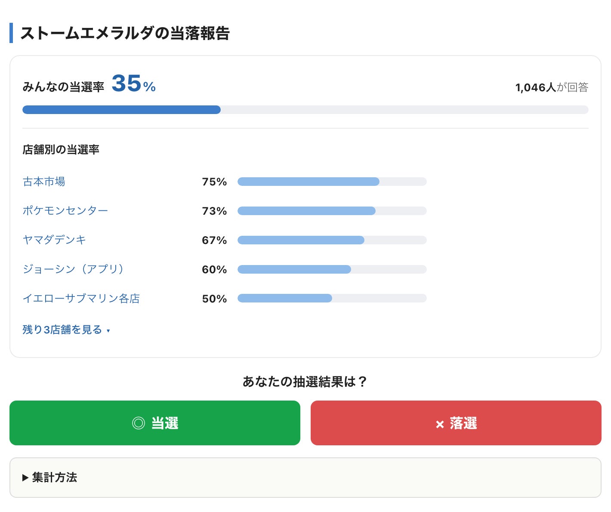Screen dimensions: 611x512
Task: Open the ジョーシン（アプリ） store link
Action: pos(74,269)
